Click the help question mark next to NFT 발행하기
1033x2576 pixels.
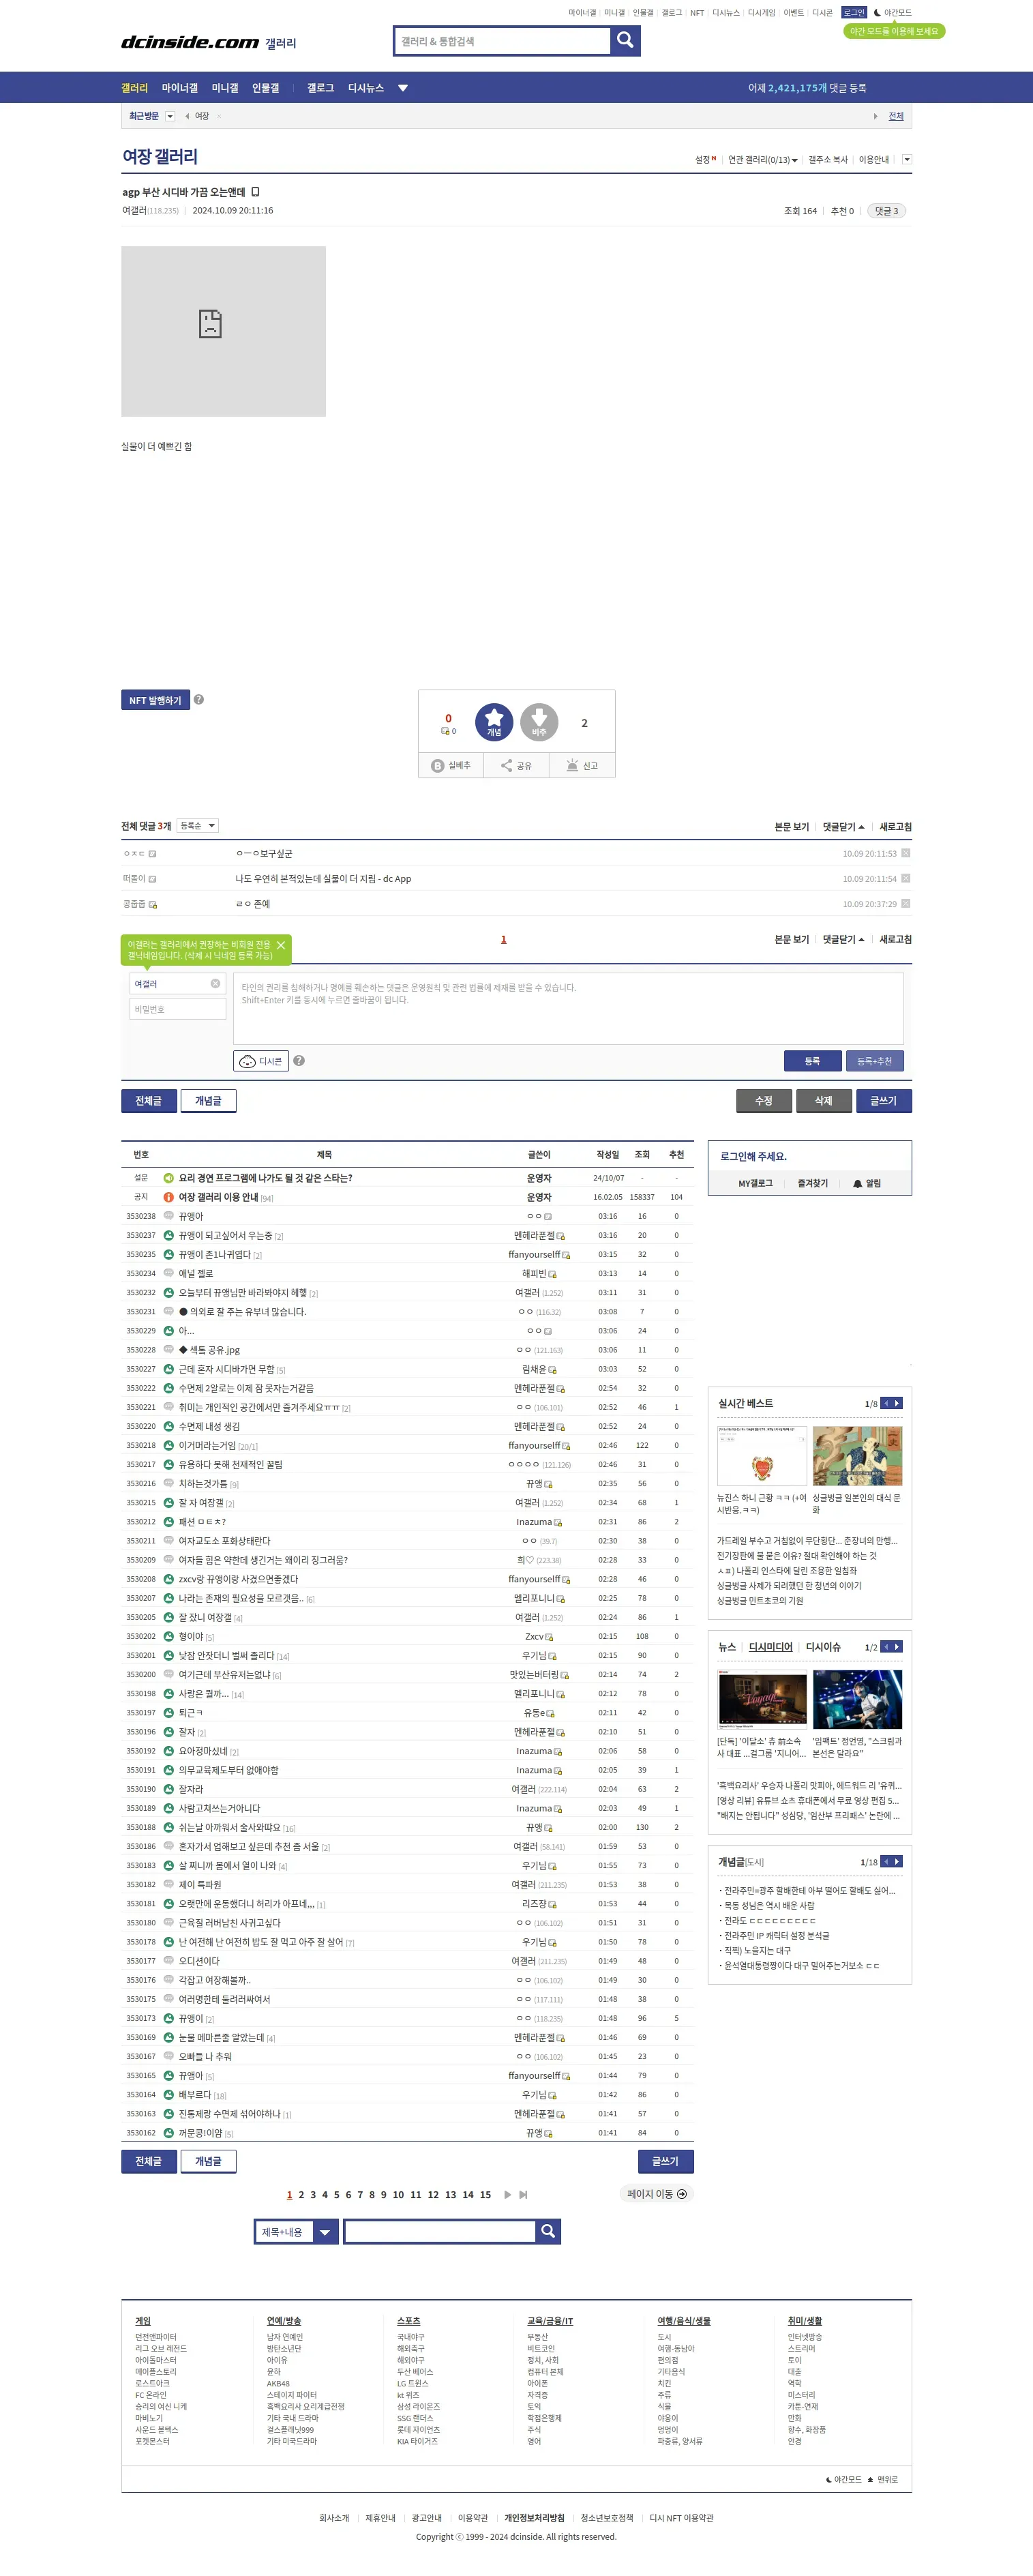pyautogui.click(x=199, y=700)
